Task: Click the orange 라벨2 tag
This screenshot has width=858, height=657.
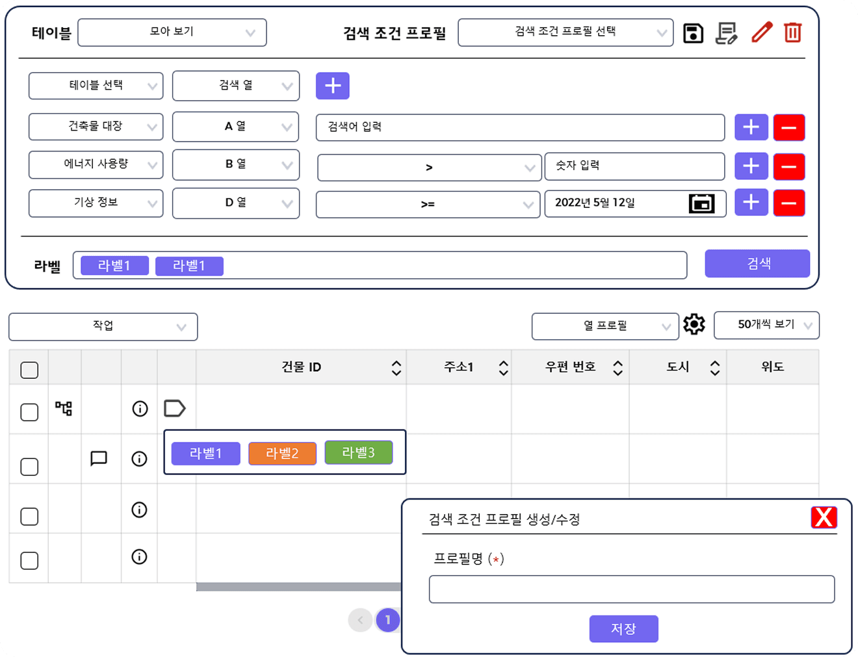Action: point(283,454)
